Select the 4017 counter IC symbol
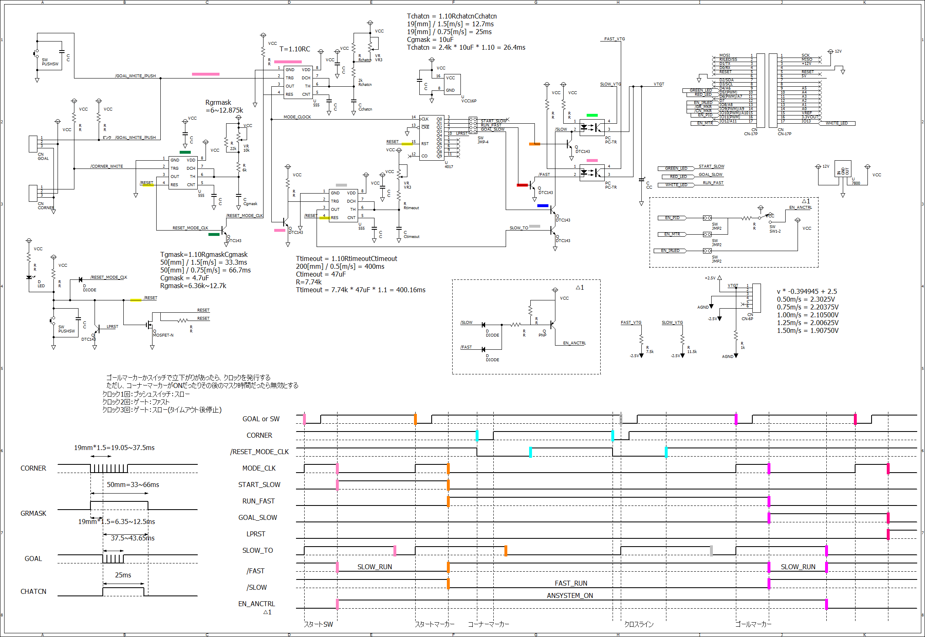925x637 pixels. pyautogui.click(x=431, y=138)
